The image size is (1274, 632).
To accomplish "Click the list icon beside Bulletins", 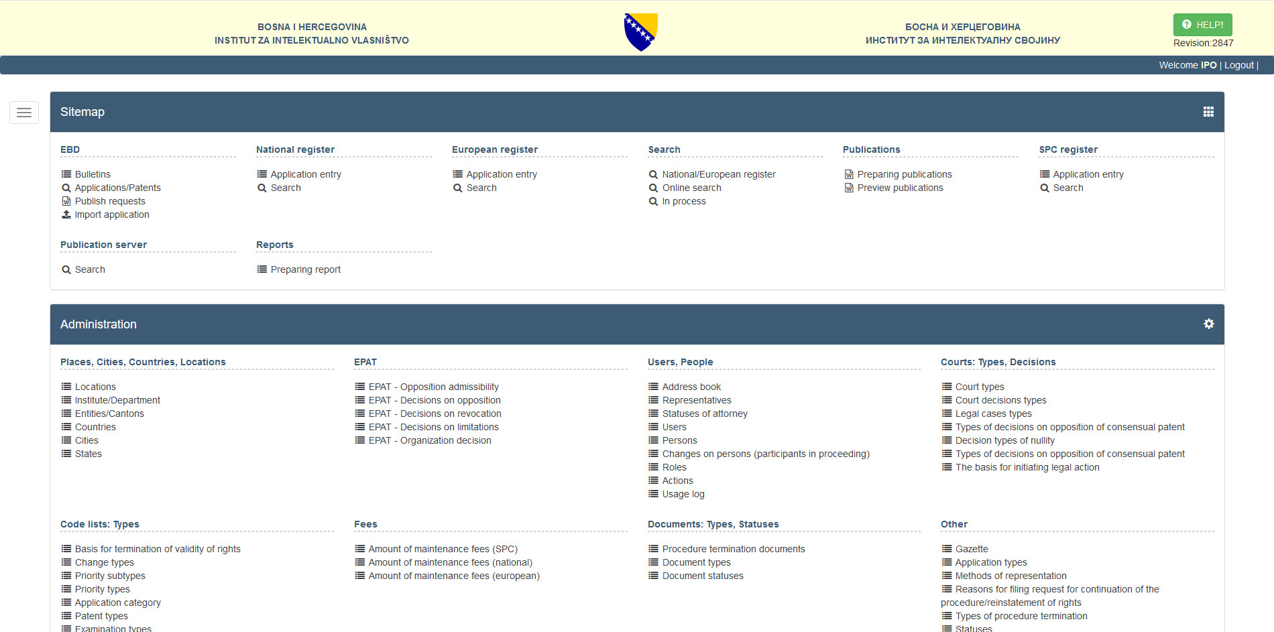I will 66,174.
